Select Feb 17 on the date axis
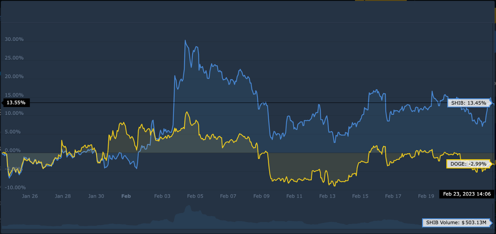The height and width of the screenshot is (234, 496). (x=393, y=196)
